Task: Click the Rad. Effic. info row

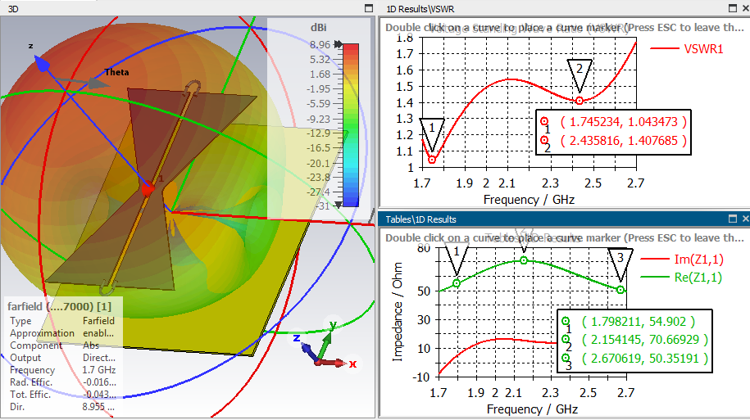Action: 62,382
